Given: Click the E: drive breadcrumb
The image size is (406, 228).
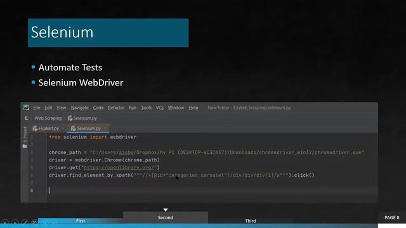Looking at the screenshot, I should pyautogui.click(x=27, y=118).
